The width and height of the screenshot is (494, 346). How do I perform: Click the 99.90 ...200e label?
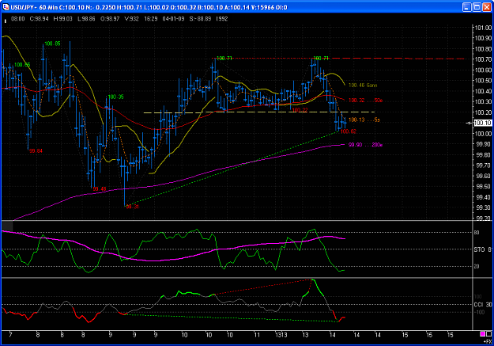365,145
